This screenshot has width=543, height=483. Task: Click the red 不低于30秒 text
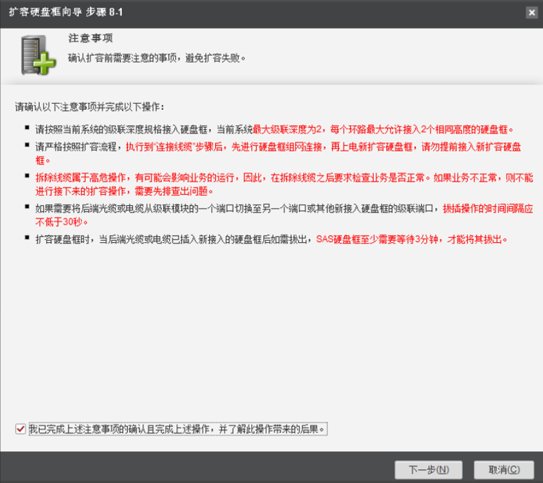(62, 222)
